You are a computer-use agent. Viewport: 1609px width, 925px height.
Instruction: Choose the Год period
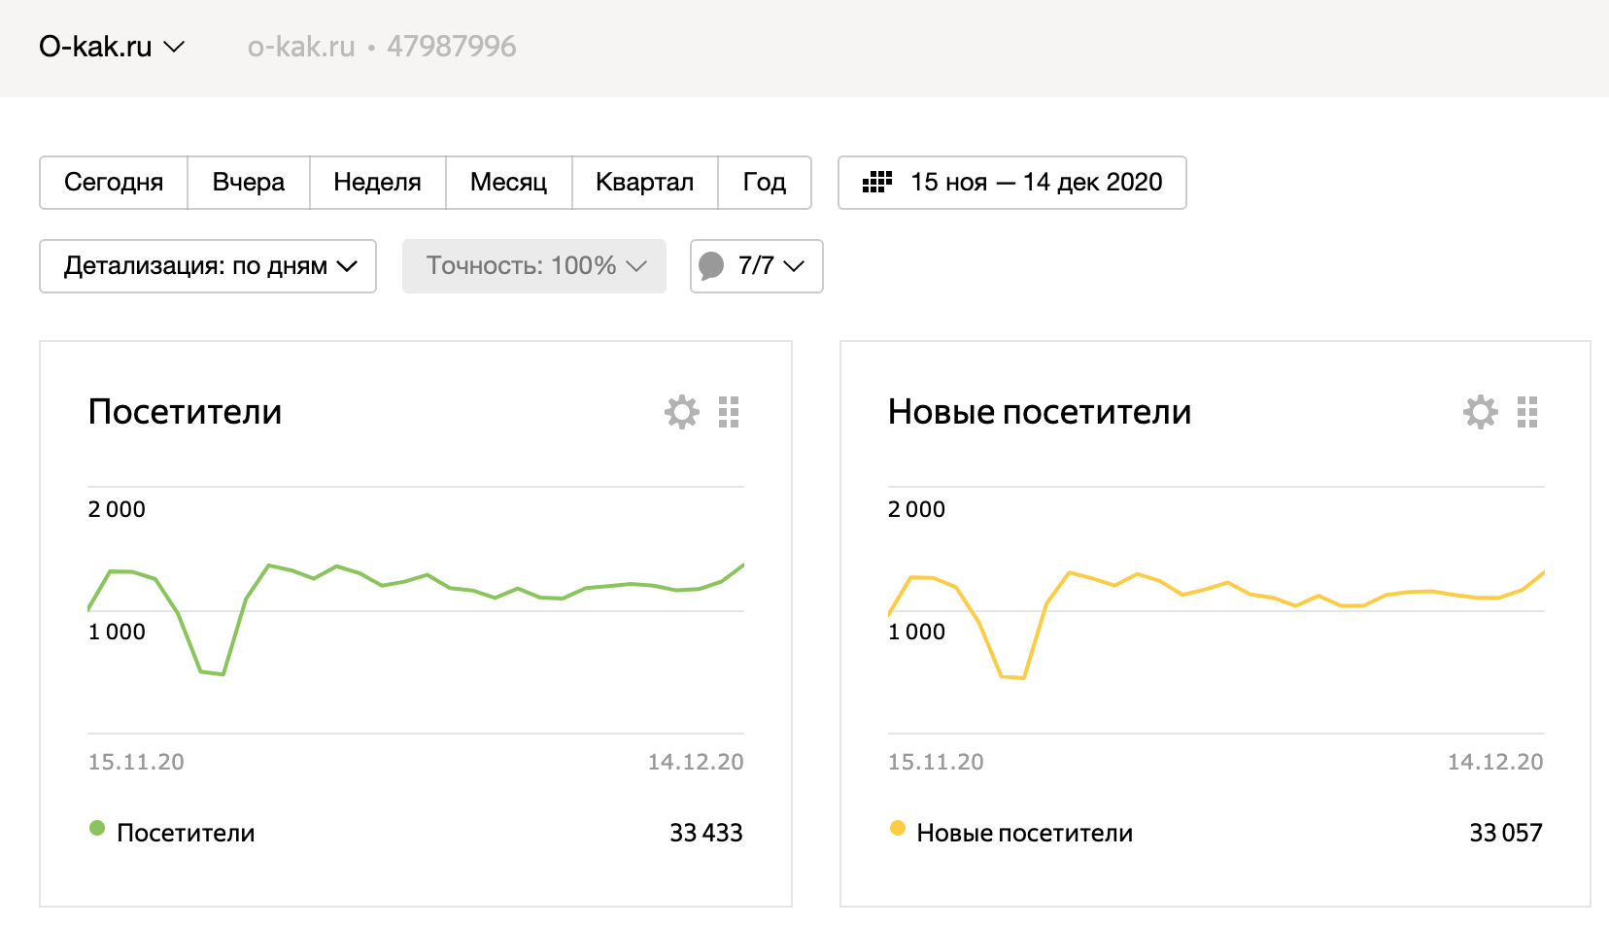pos(764,183)
